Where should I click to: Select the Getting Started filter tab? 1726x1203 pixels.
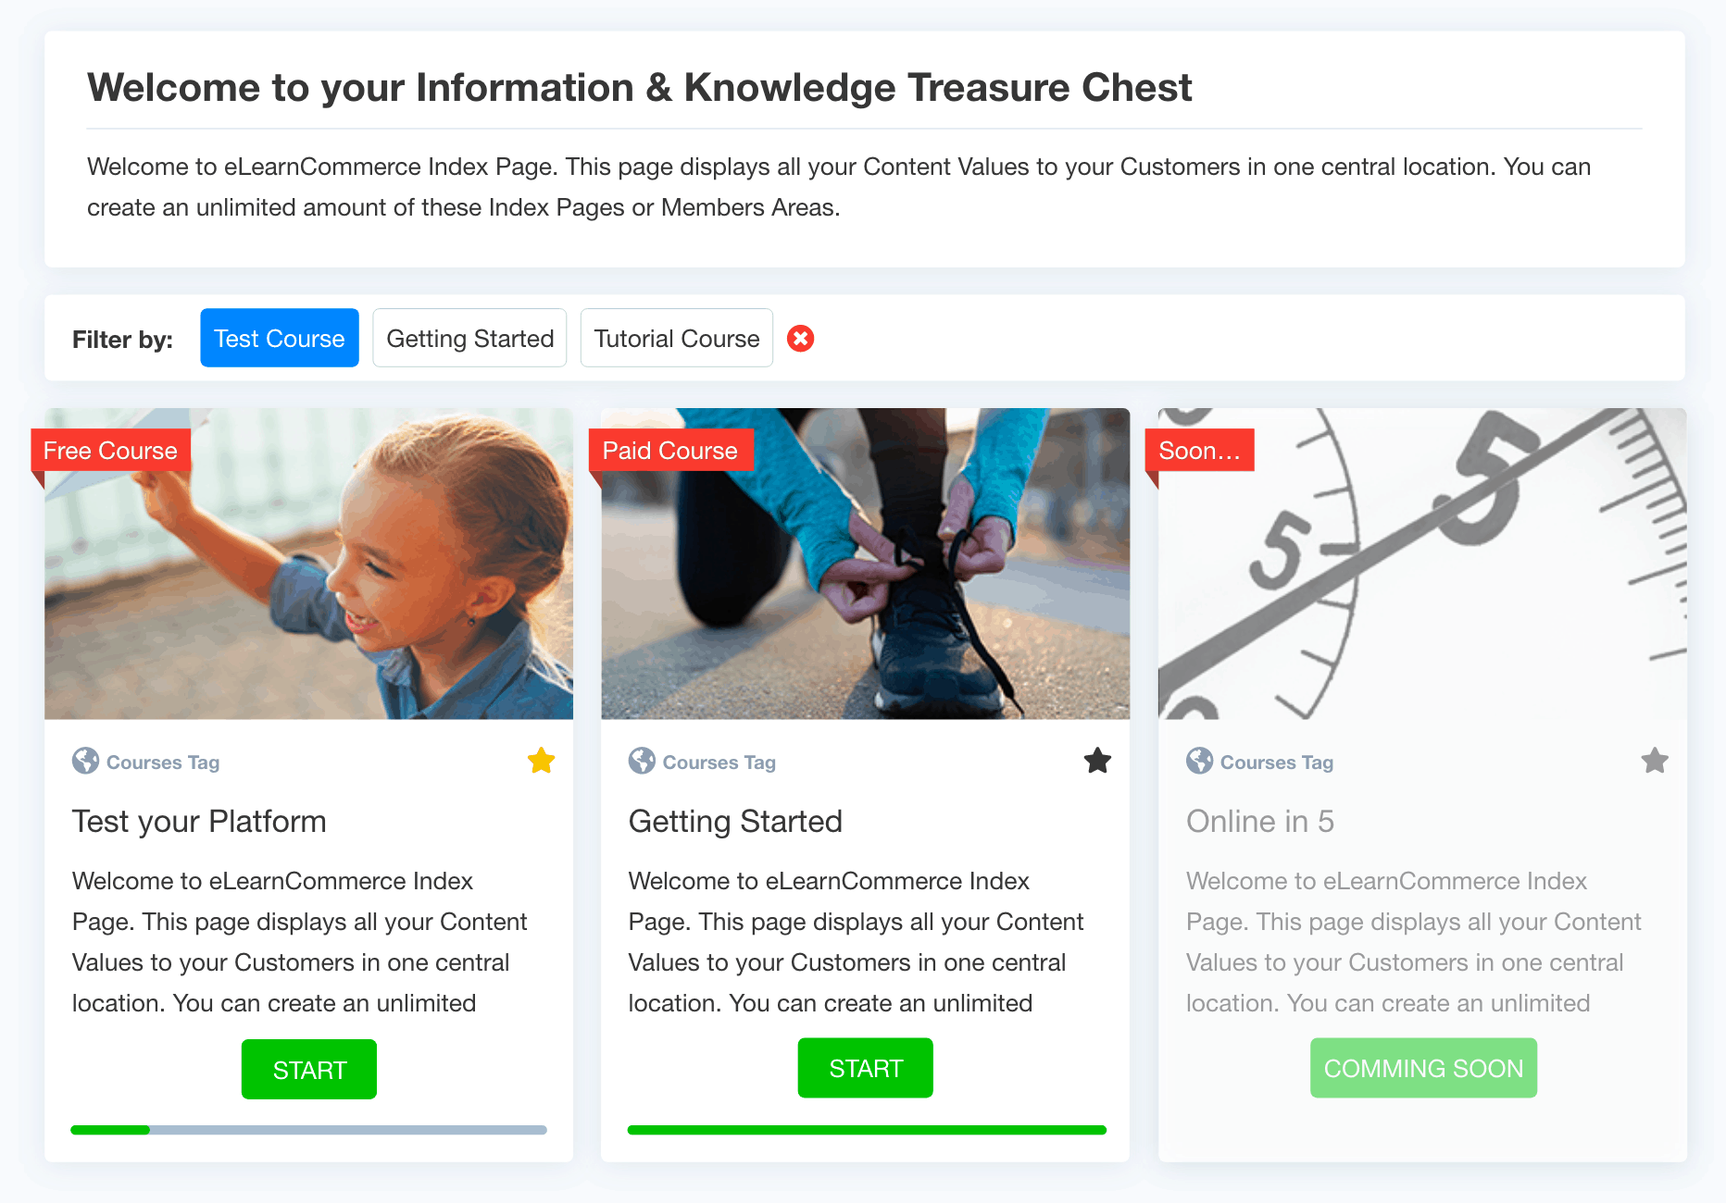point(469,338)
